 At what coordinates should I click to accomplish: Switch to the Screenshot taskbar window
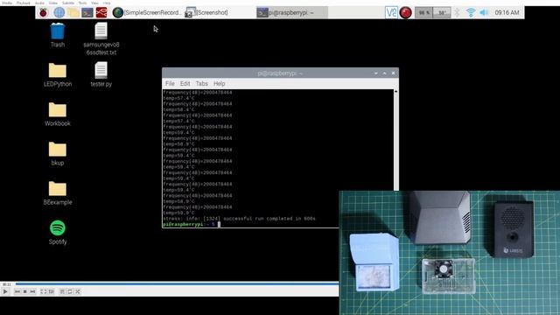pyautogui.click(x=206, y=12)
